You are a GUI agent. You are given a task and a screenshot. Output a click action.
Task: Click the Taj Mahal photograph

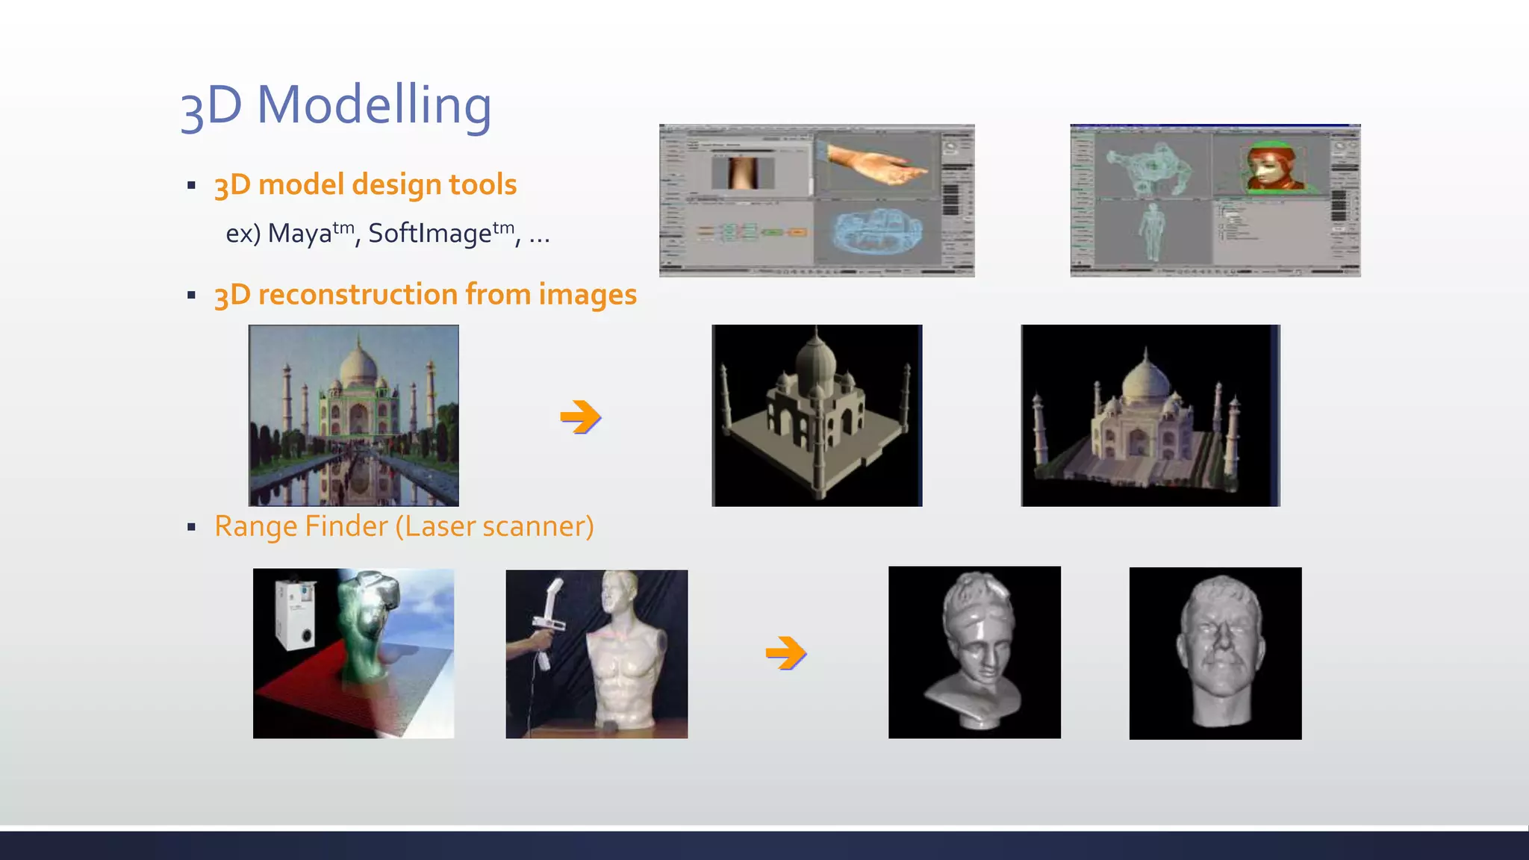(354, 415)
